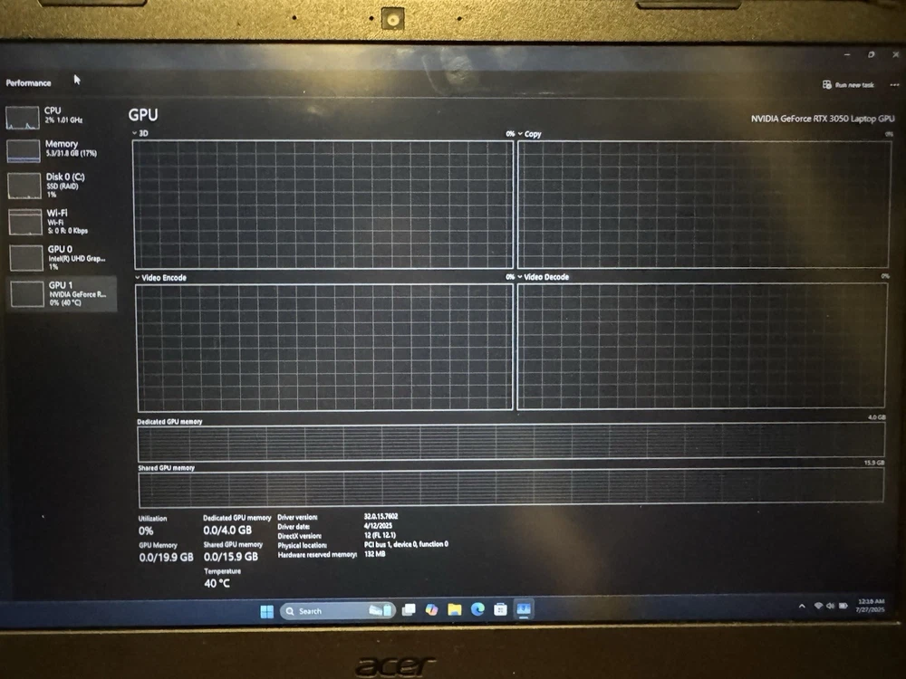Launch Microsoft Edge browser
Screen dimensions: 906x679
point(477,609)
